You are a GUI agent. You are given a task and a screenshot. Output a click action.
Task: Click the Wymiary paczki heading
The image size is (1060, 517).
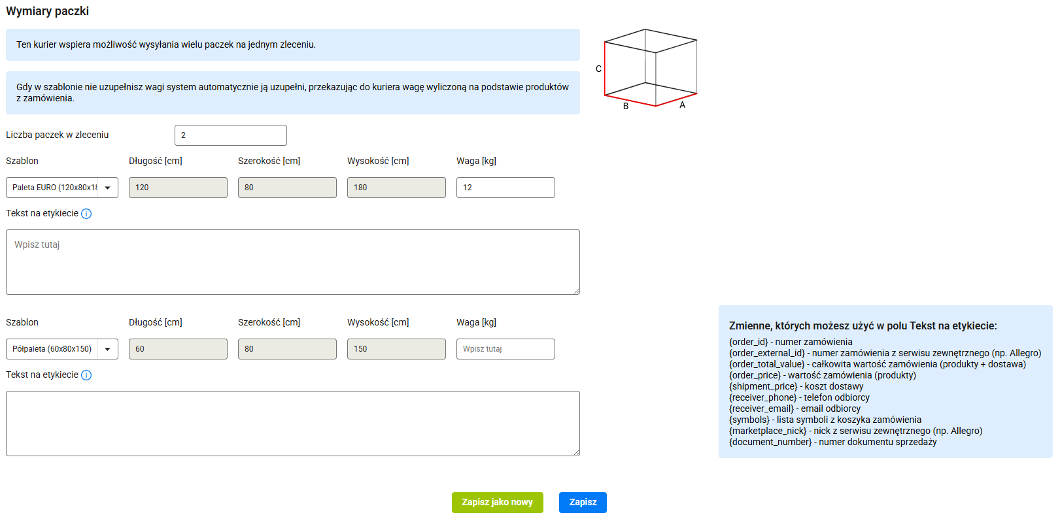[x=47, y=11]
